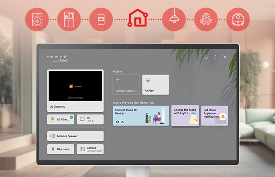Open the AirPlay tile
This screenshot has height=177, width=275.
pyautogui.click(x=156, y=85)
